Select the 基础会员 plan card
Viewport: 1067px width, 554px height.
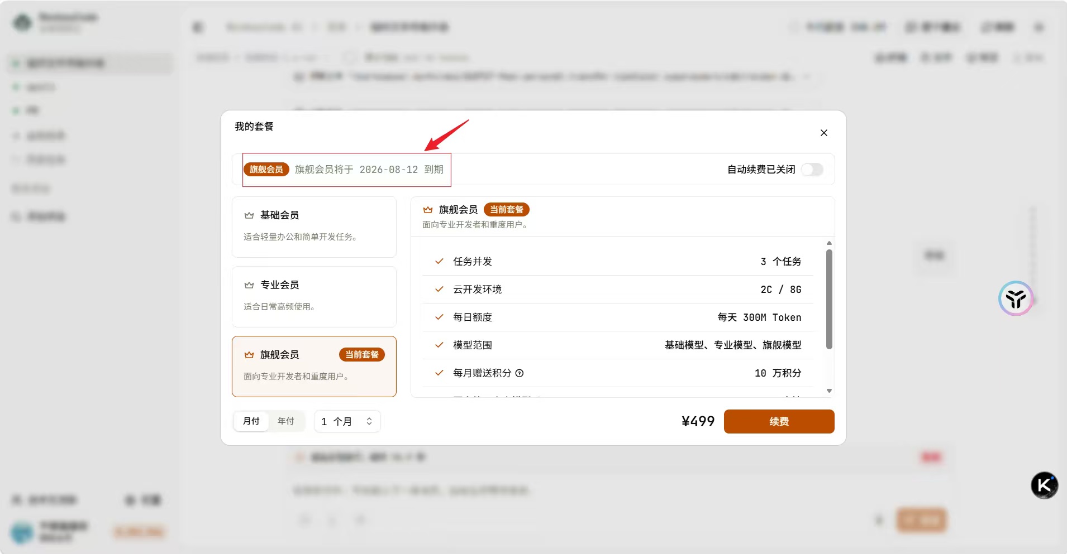(314, 227)
